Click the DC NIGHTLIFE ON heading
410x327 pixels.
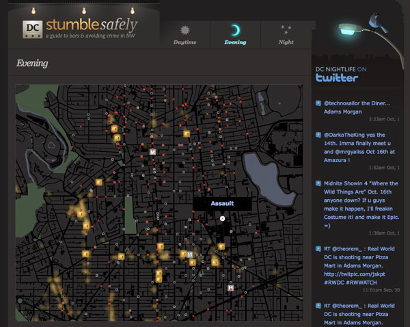pyautogui.click(x=341, y=69)
